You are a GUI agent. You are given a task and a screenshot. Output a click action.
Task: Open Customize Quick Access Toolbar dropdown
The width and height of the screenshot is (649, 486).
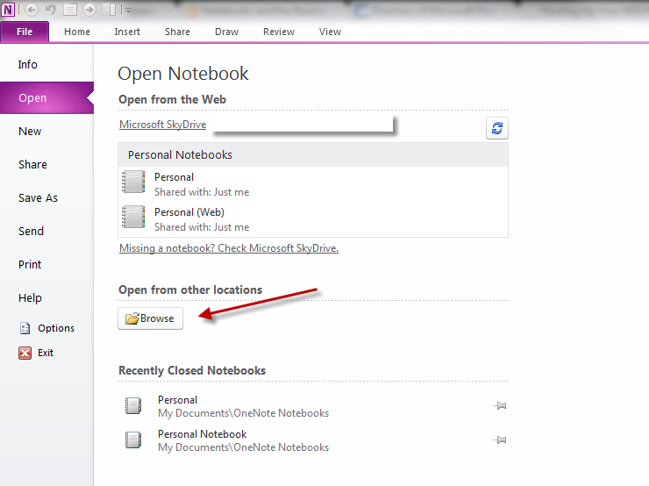(128, 11)
